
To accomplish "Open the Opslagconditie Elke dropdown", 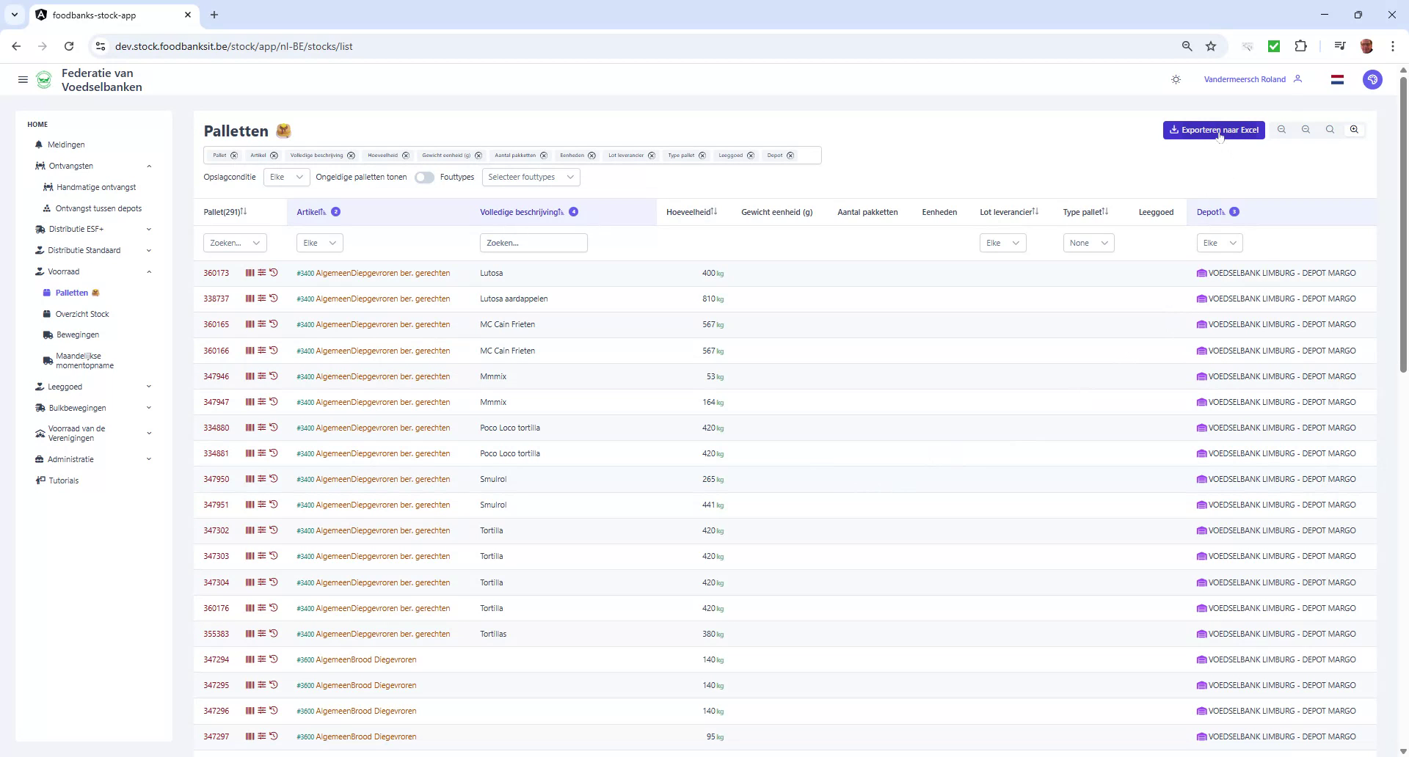I will 286,177.
